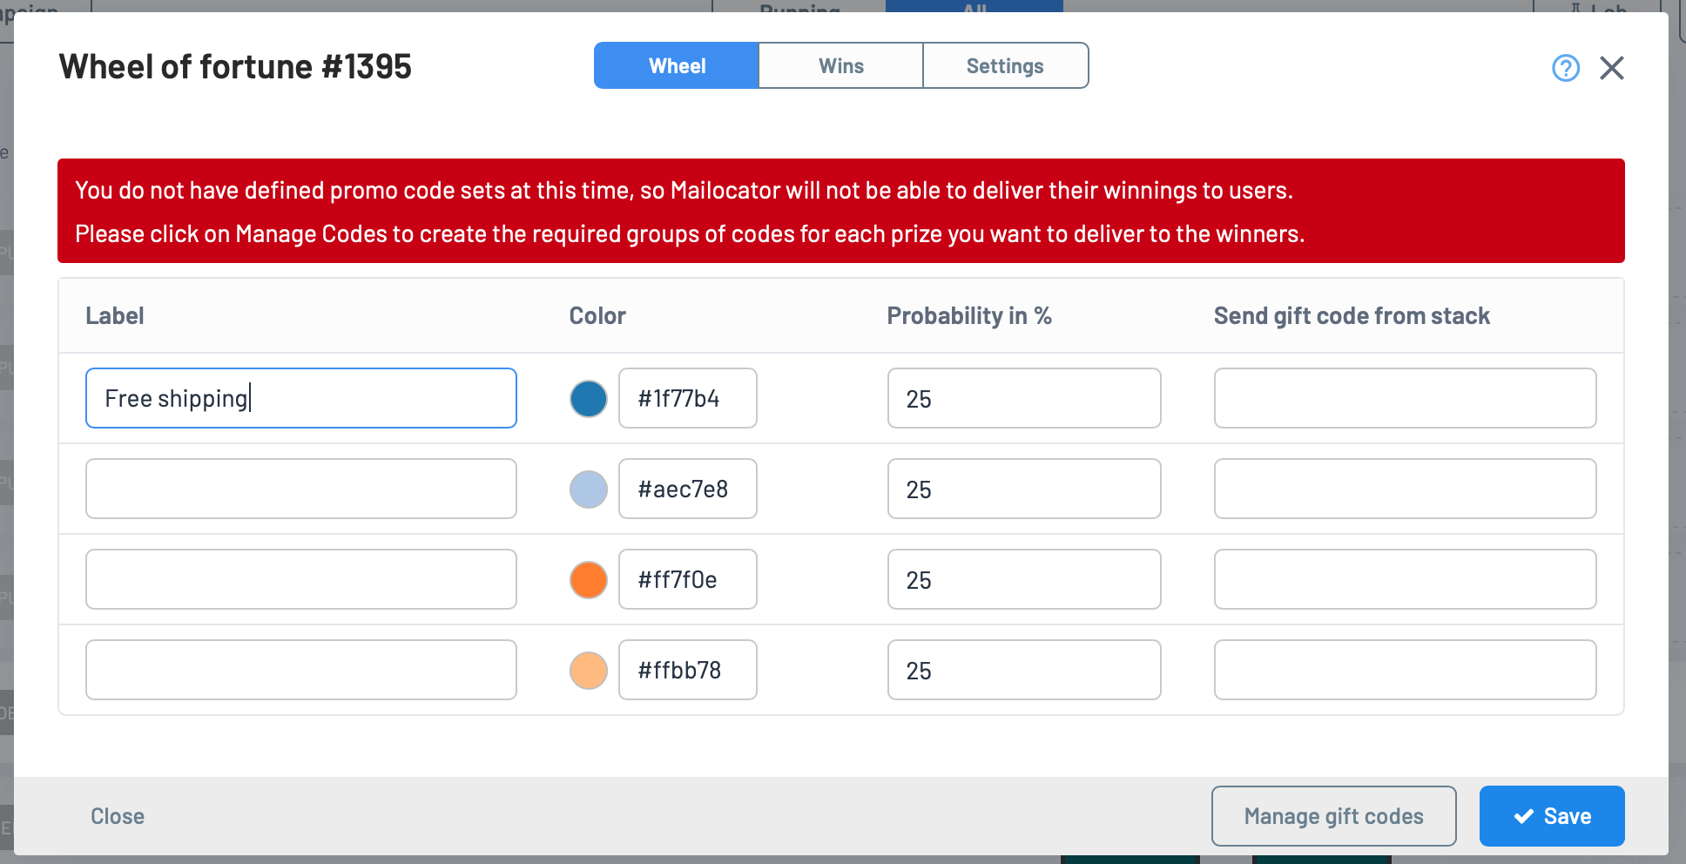Click the second row label field
Screen dimensions: 1686x864
pos(301,489)
